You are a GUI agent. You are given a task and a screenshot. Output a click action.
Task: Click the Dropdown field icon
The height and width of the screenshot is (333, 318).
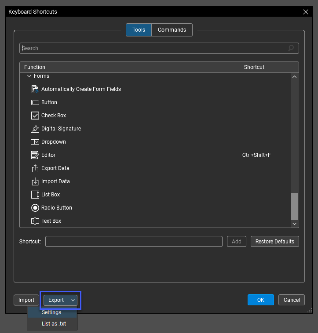tap(35, 142)
